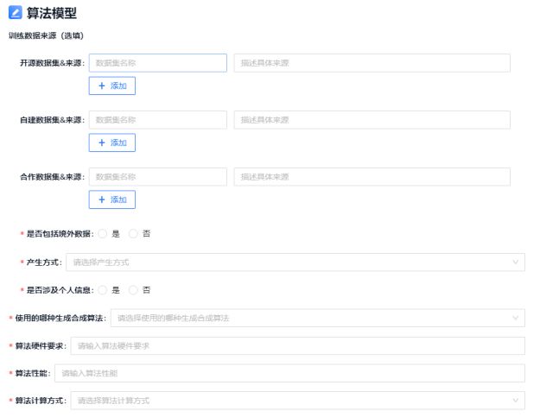This screenshot has width=540, height=417.
Task: Click chevron arrow of 产生方式 select box
Action: (516, 262)
